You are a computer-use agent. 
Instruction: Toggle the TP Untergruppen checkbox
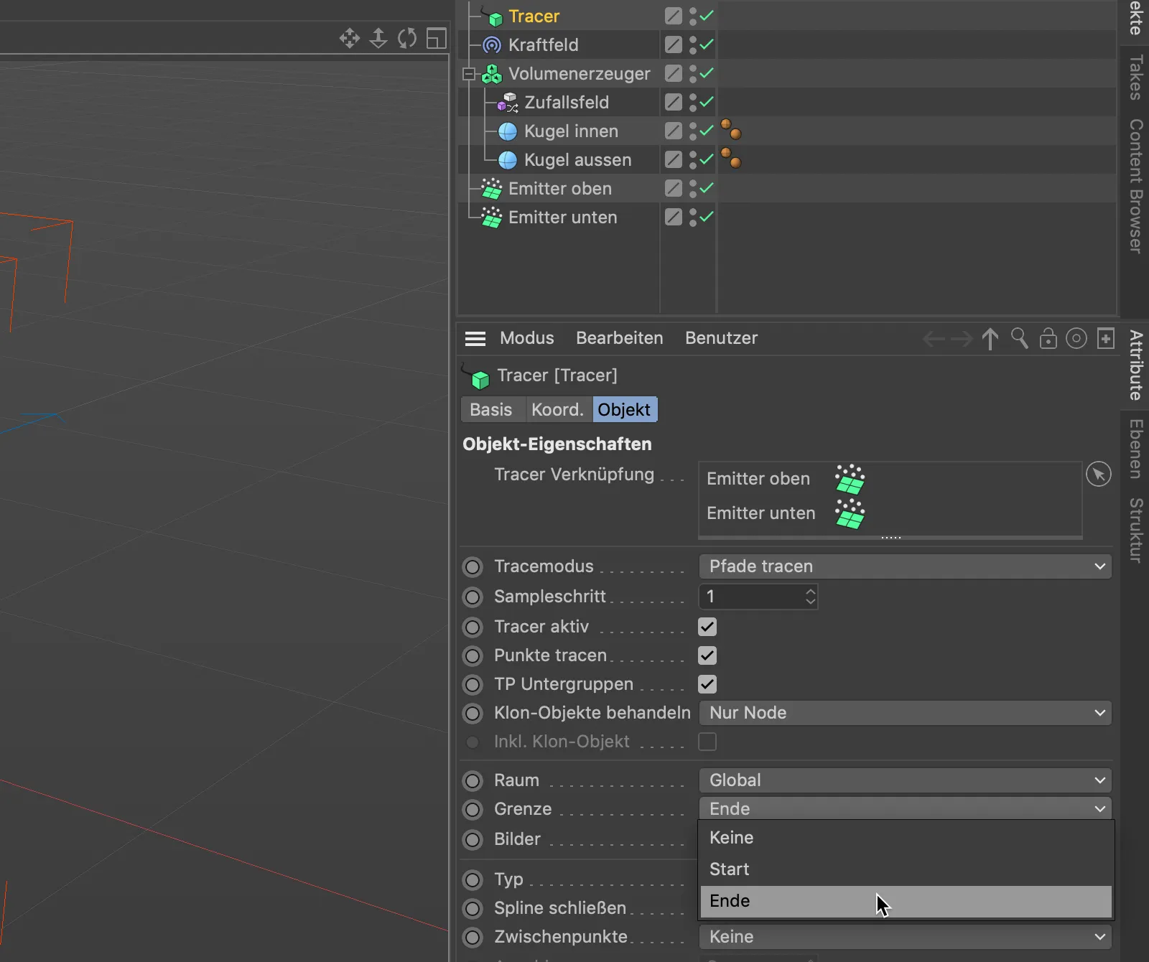[x=707, y=684]
